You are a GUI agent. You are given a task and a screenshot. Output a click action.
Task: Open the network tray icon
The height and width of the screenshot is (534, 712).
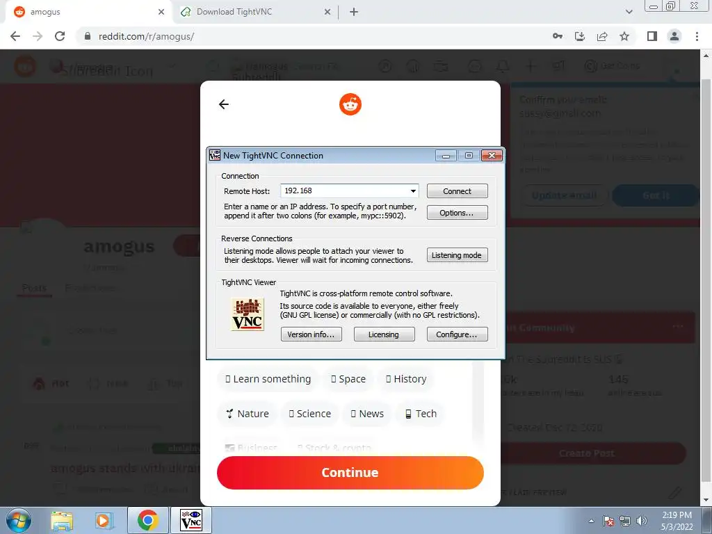tap(625, 521)
